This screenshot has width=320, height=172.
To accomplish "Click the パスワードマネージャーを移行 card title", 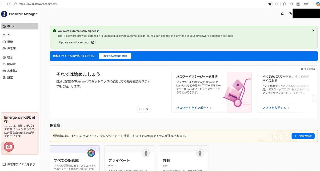I will click(x=197, y=77).
